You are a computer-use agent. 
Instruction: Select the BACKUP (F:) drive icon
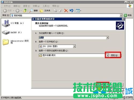pos(6,33)
